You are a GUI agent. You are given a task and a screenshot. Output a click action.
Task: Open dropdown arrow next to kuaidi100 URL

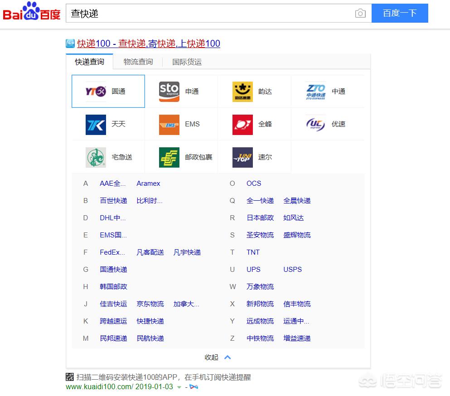coord(179,387)
